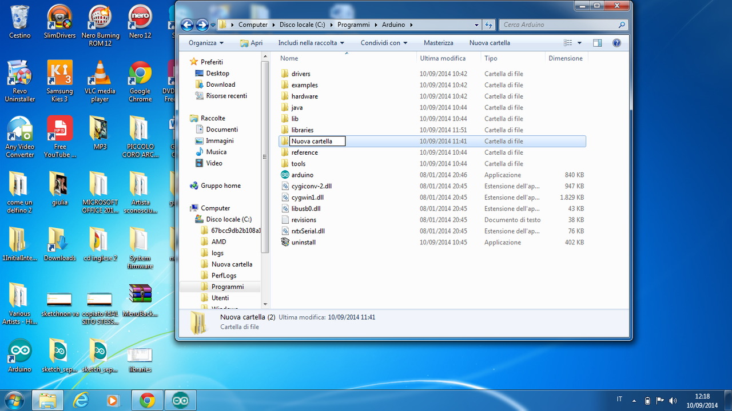
Task: Select Musica under Raccolte
Action: (216, 152)
